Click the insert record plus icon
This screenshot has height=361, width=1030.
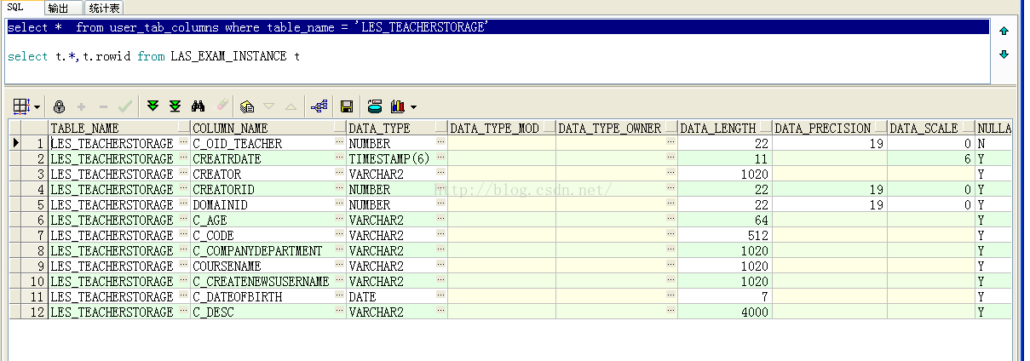point(82,106)
